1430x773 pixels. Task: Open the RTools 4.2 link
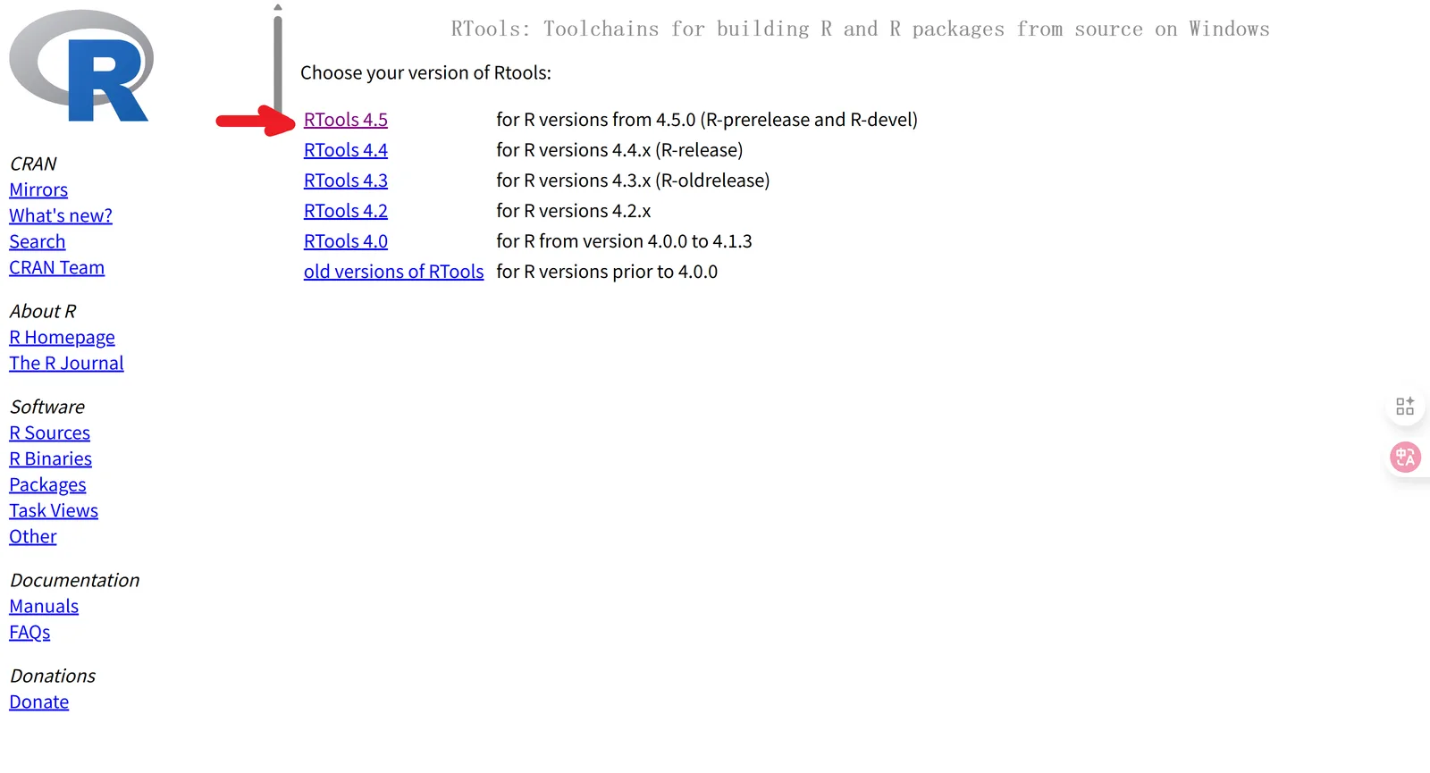tap(345, 211)
